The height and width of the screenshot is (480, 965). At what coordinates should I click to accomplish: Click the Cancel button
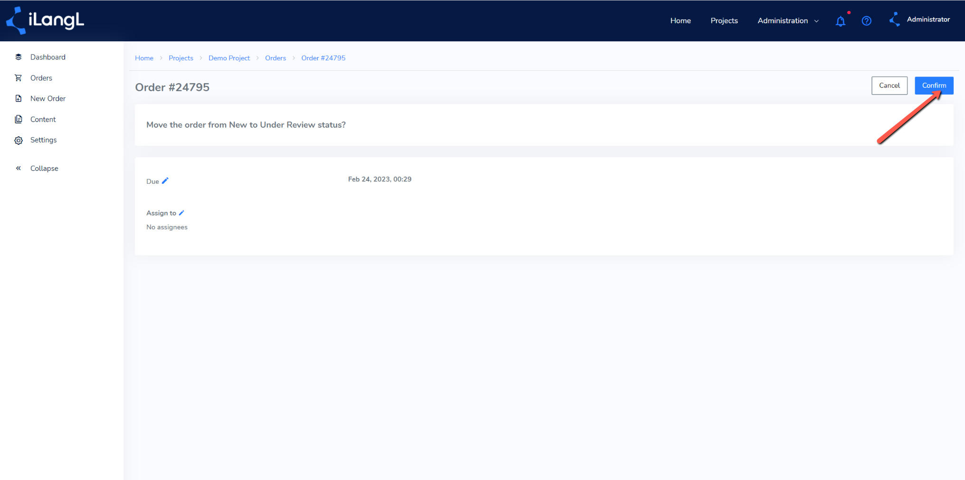[889, 85]
